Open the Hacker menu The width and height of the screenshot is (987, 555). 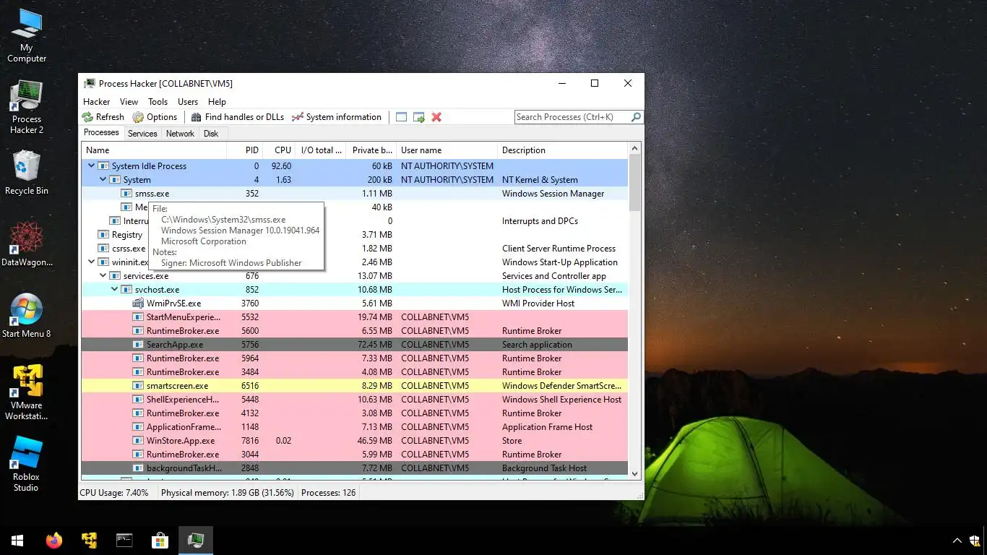click(96, 102)
